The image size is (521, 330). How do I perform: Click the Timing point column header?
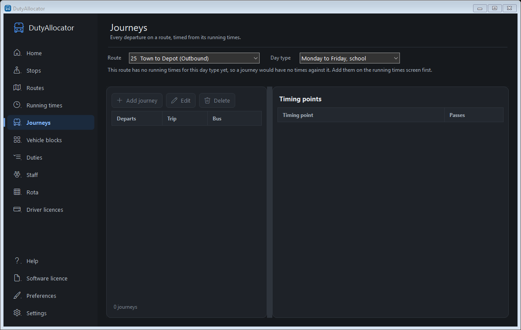click(x=361, y=115)
